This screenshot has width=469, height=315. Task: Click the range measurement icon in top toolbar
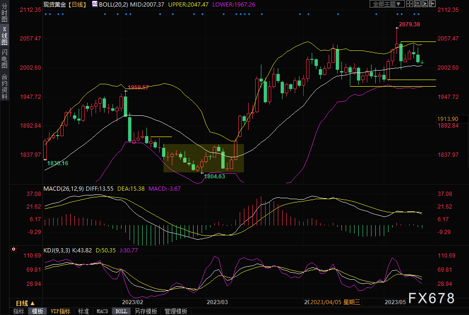(x=417, y=4)
